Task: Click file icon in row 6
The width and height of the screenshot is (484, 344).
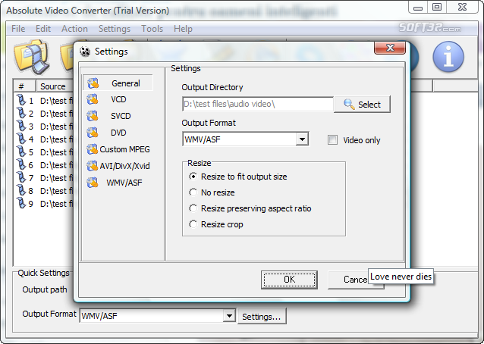Action: 21,165
